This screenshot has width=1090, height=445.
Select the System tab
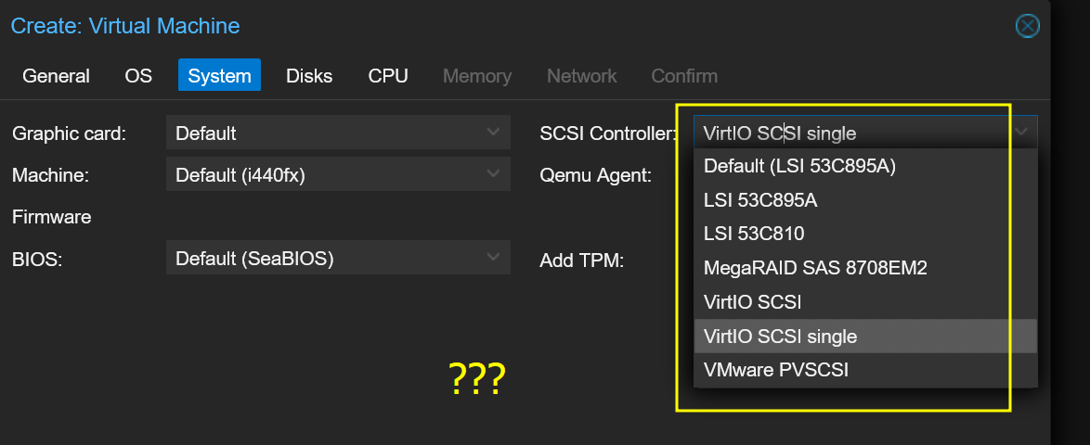coord(219,76)
